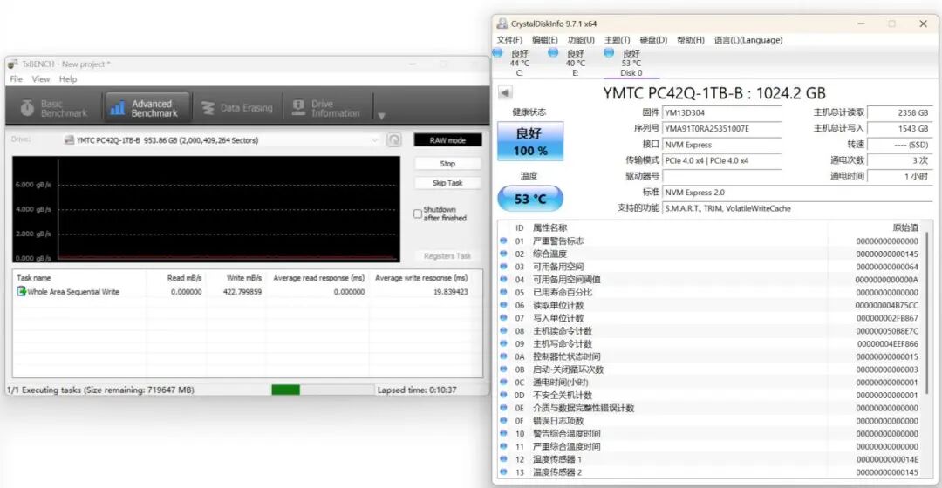Click the status dot for attribute 09 主机写命令计数
This screenshot has height=488, width=942.
(x=503, y=343)
